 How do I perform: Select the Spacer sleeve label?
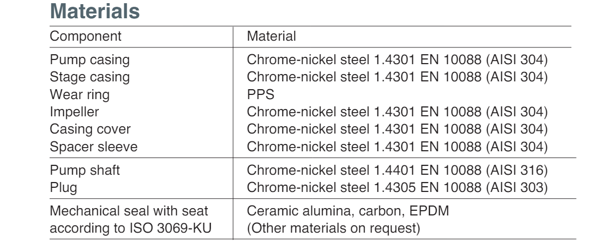tap(93, 147)
